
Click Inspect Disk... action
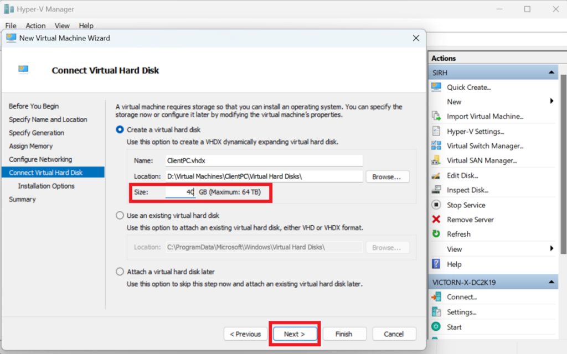point(467,190)
